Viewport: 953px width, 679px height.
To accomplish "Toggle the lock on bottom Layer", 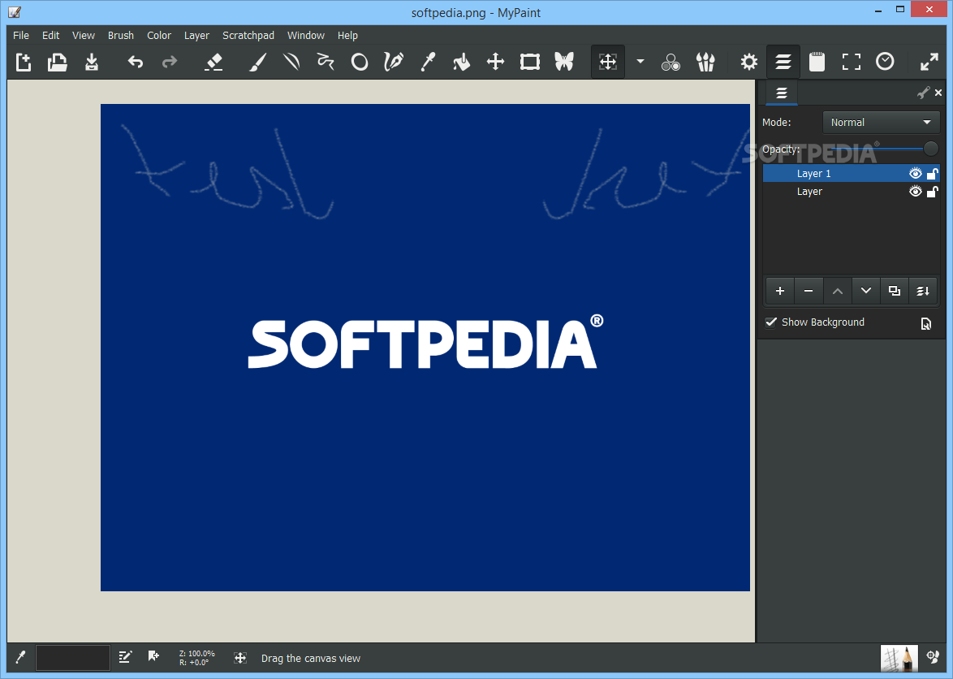I will point(933,192).
